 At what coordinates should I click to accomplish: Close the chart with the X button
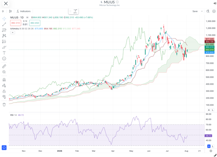click(x=6, y=4)
